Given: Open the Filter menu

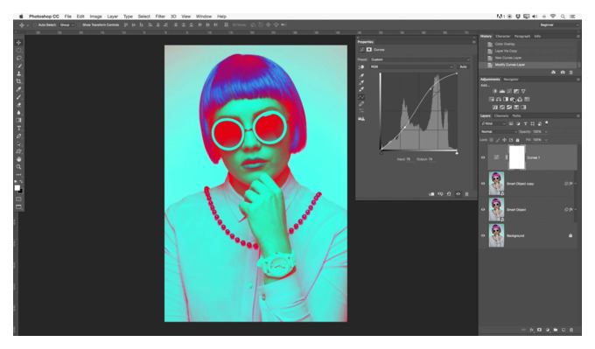Looking at the screenshot, I should click(x=160, y=17).
